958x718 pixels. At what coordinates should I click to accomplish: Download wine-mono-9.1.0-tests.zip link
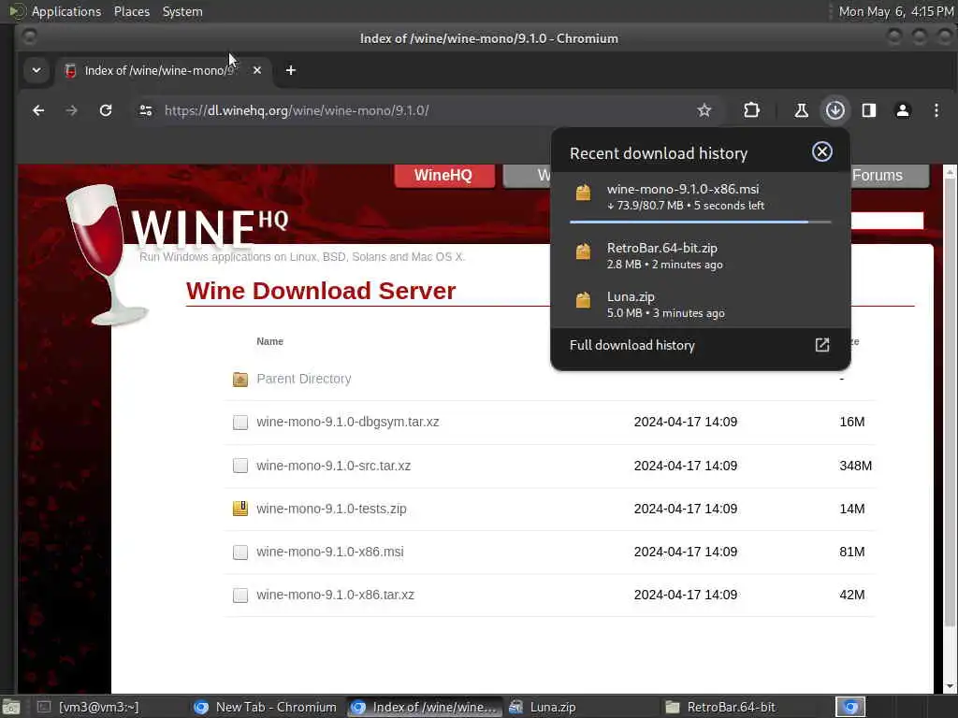(x=331, y=509)
